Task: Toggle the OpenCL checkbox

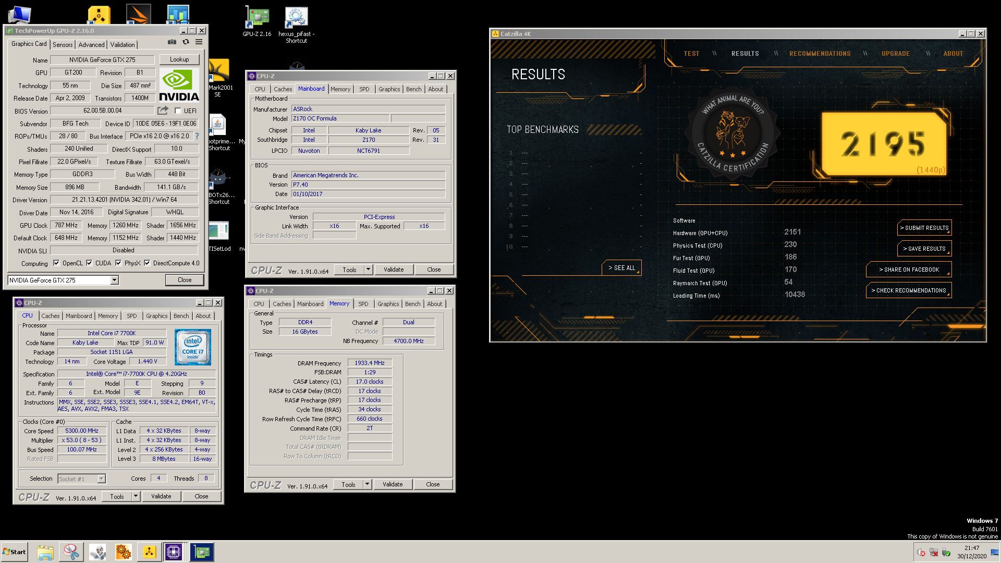Action: [56, 263]
